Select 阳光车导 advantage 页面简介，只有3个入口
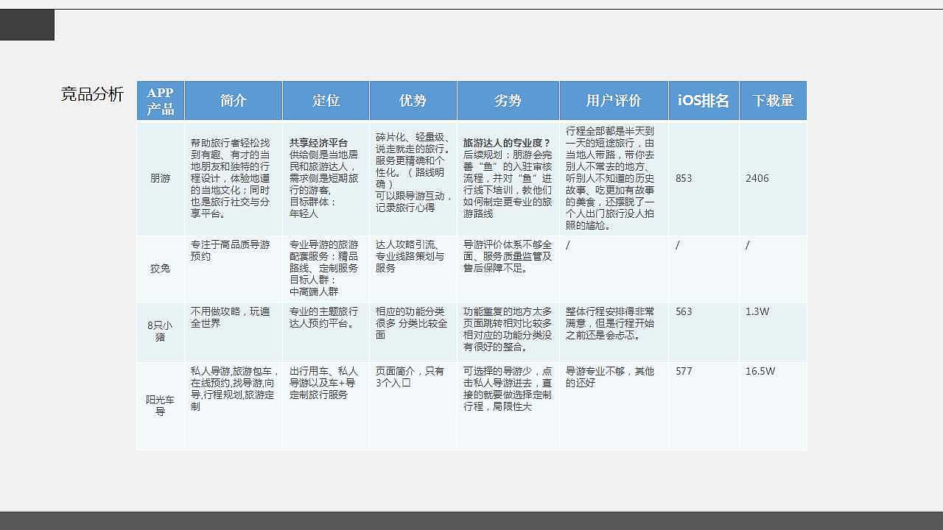Image resolution: width=943 pixels, height=530 pixels. coord(413,406)
